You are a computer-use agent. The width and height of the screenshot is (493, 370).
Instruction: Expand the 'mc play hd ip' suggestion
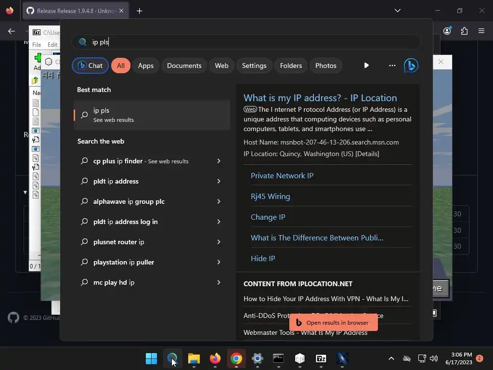click(x=219, y=282)
